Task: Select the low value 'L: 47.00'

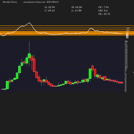Action: (76, 10)
